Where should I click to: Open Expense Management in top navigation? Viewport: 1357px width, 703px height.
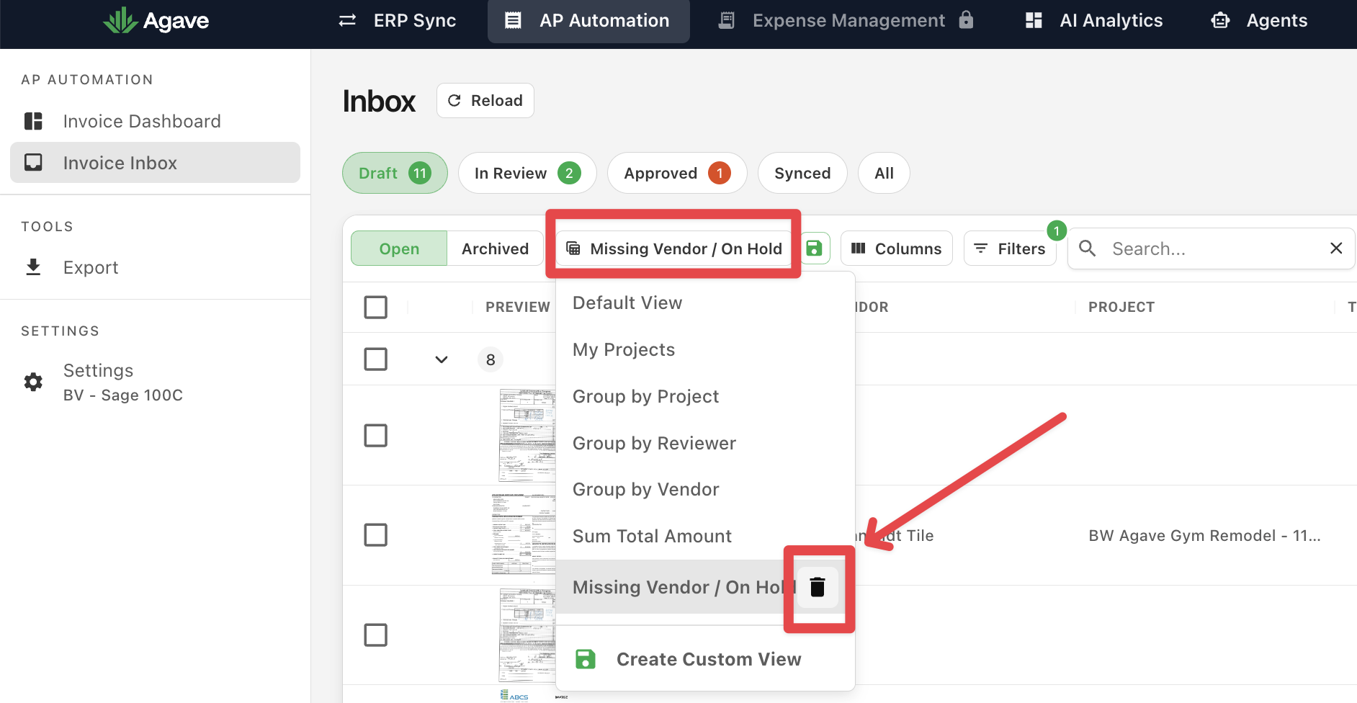coord(846,20)
